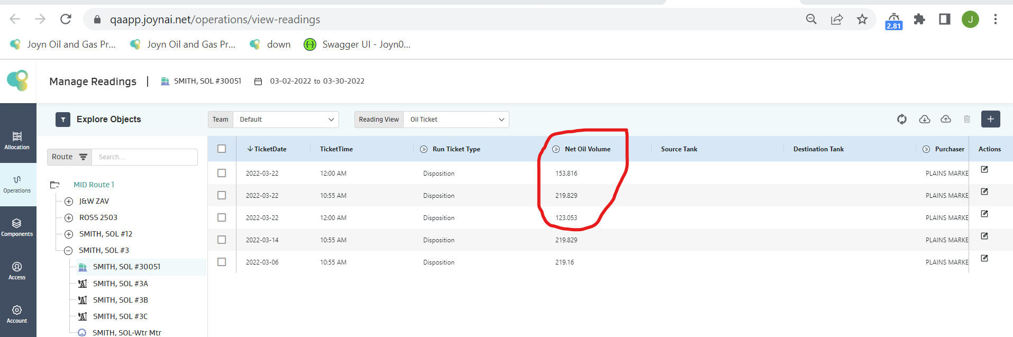1013x337 pixels.
Task: Open the Reading View Oil Ticket dropdown
Action: pos(456,120)
